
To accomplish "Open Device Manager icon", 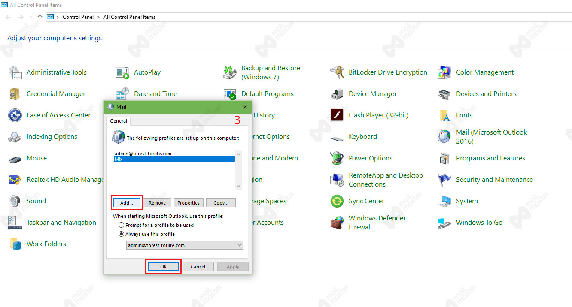I will [x=337, y=94].
